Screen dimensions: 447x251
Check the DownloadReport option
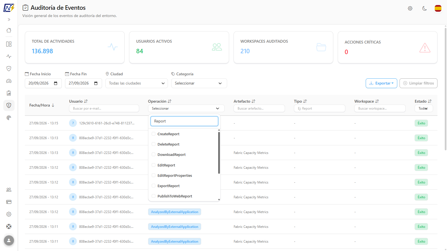153,155
